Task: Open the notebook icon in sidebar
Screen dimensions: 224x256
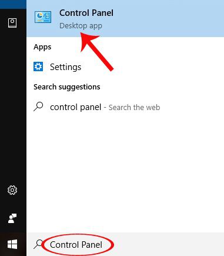Action: coord(12,23)
